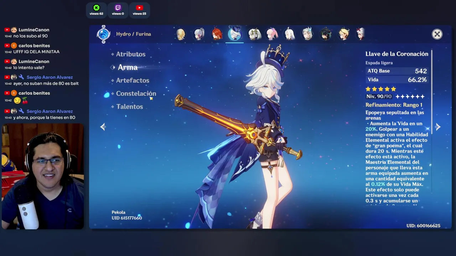Click the weapon description scrollbar
This screenshot has height=256, width=456.
pos(432,92)
